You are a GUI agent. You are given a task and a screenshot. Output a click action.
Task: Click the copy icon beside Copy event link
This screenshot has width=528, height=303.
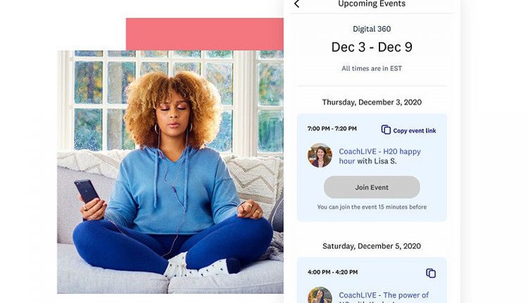coord(386,130)
